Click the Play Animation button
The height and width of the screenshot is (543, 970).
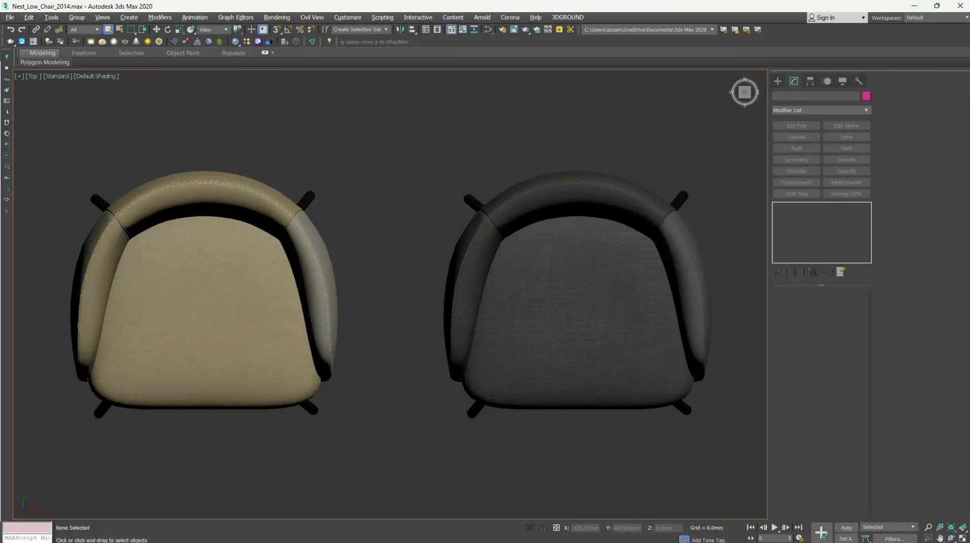[x=774, y=527]
